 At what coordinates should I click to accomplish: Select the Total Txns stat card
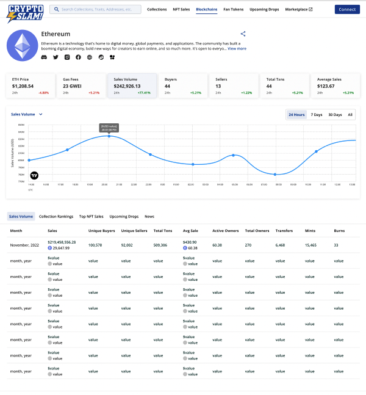click(285, 85)
